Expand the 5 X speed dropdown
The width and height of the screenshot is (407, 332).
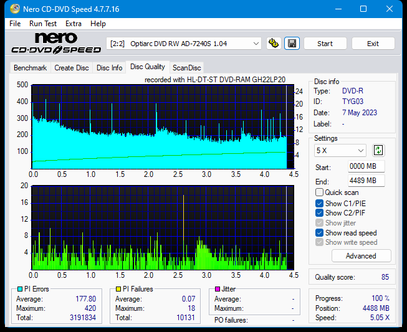(340, 150)
